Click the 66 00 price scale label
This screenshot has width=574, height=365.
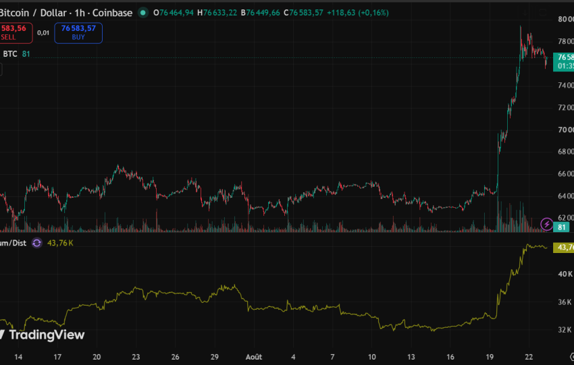(566, 173)
